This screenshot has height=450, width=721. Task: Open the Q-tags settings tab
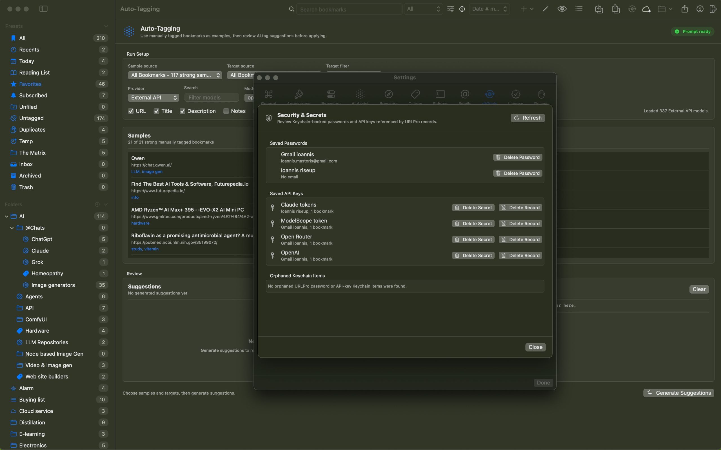tap(415, 97)
